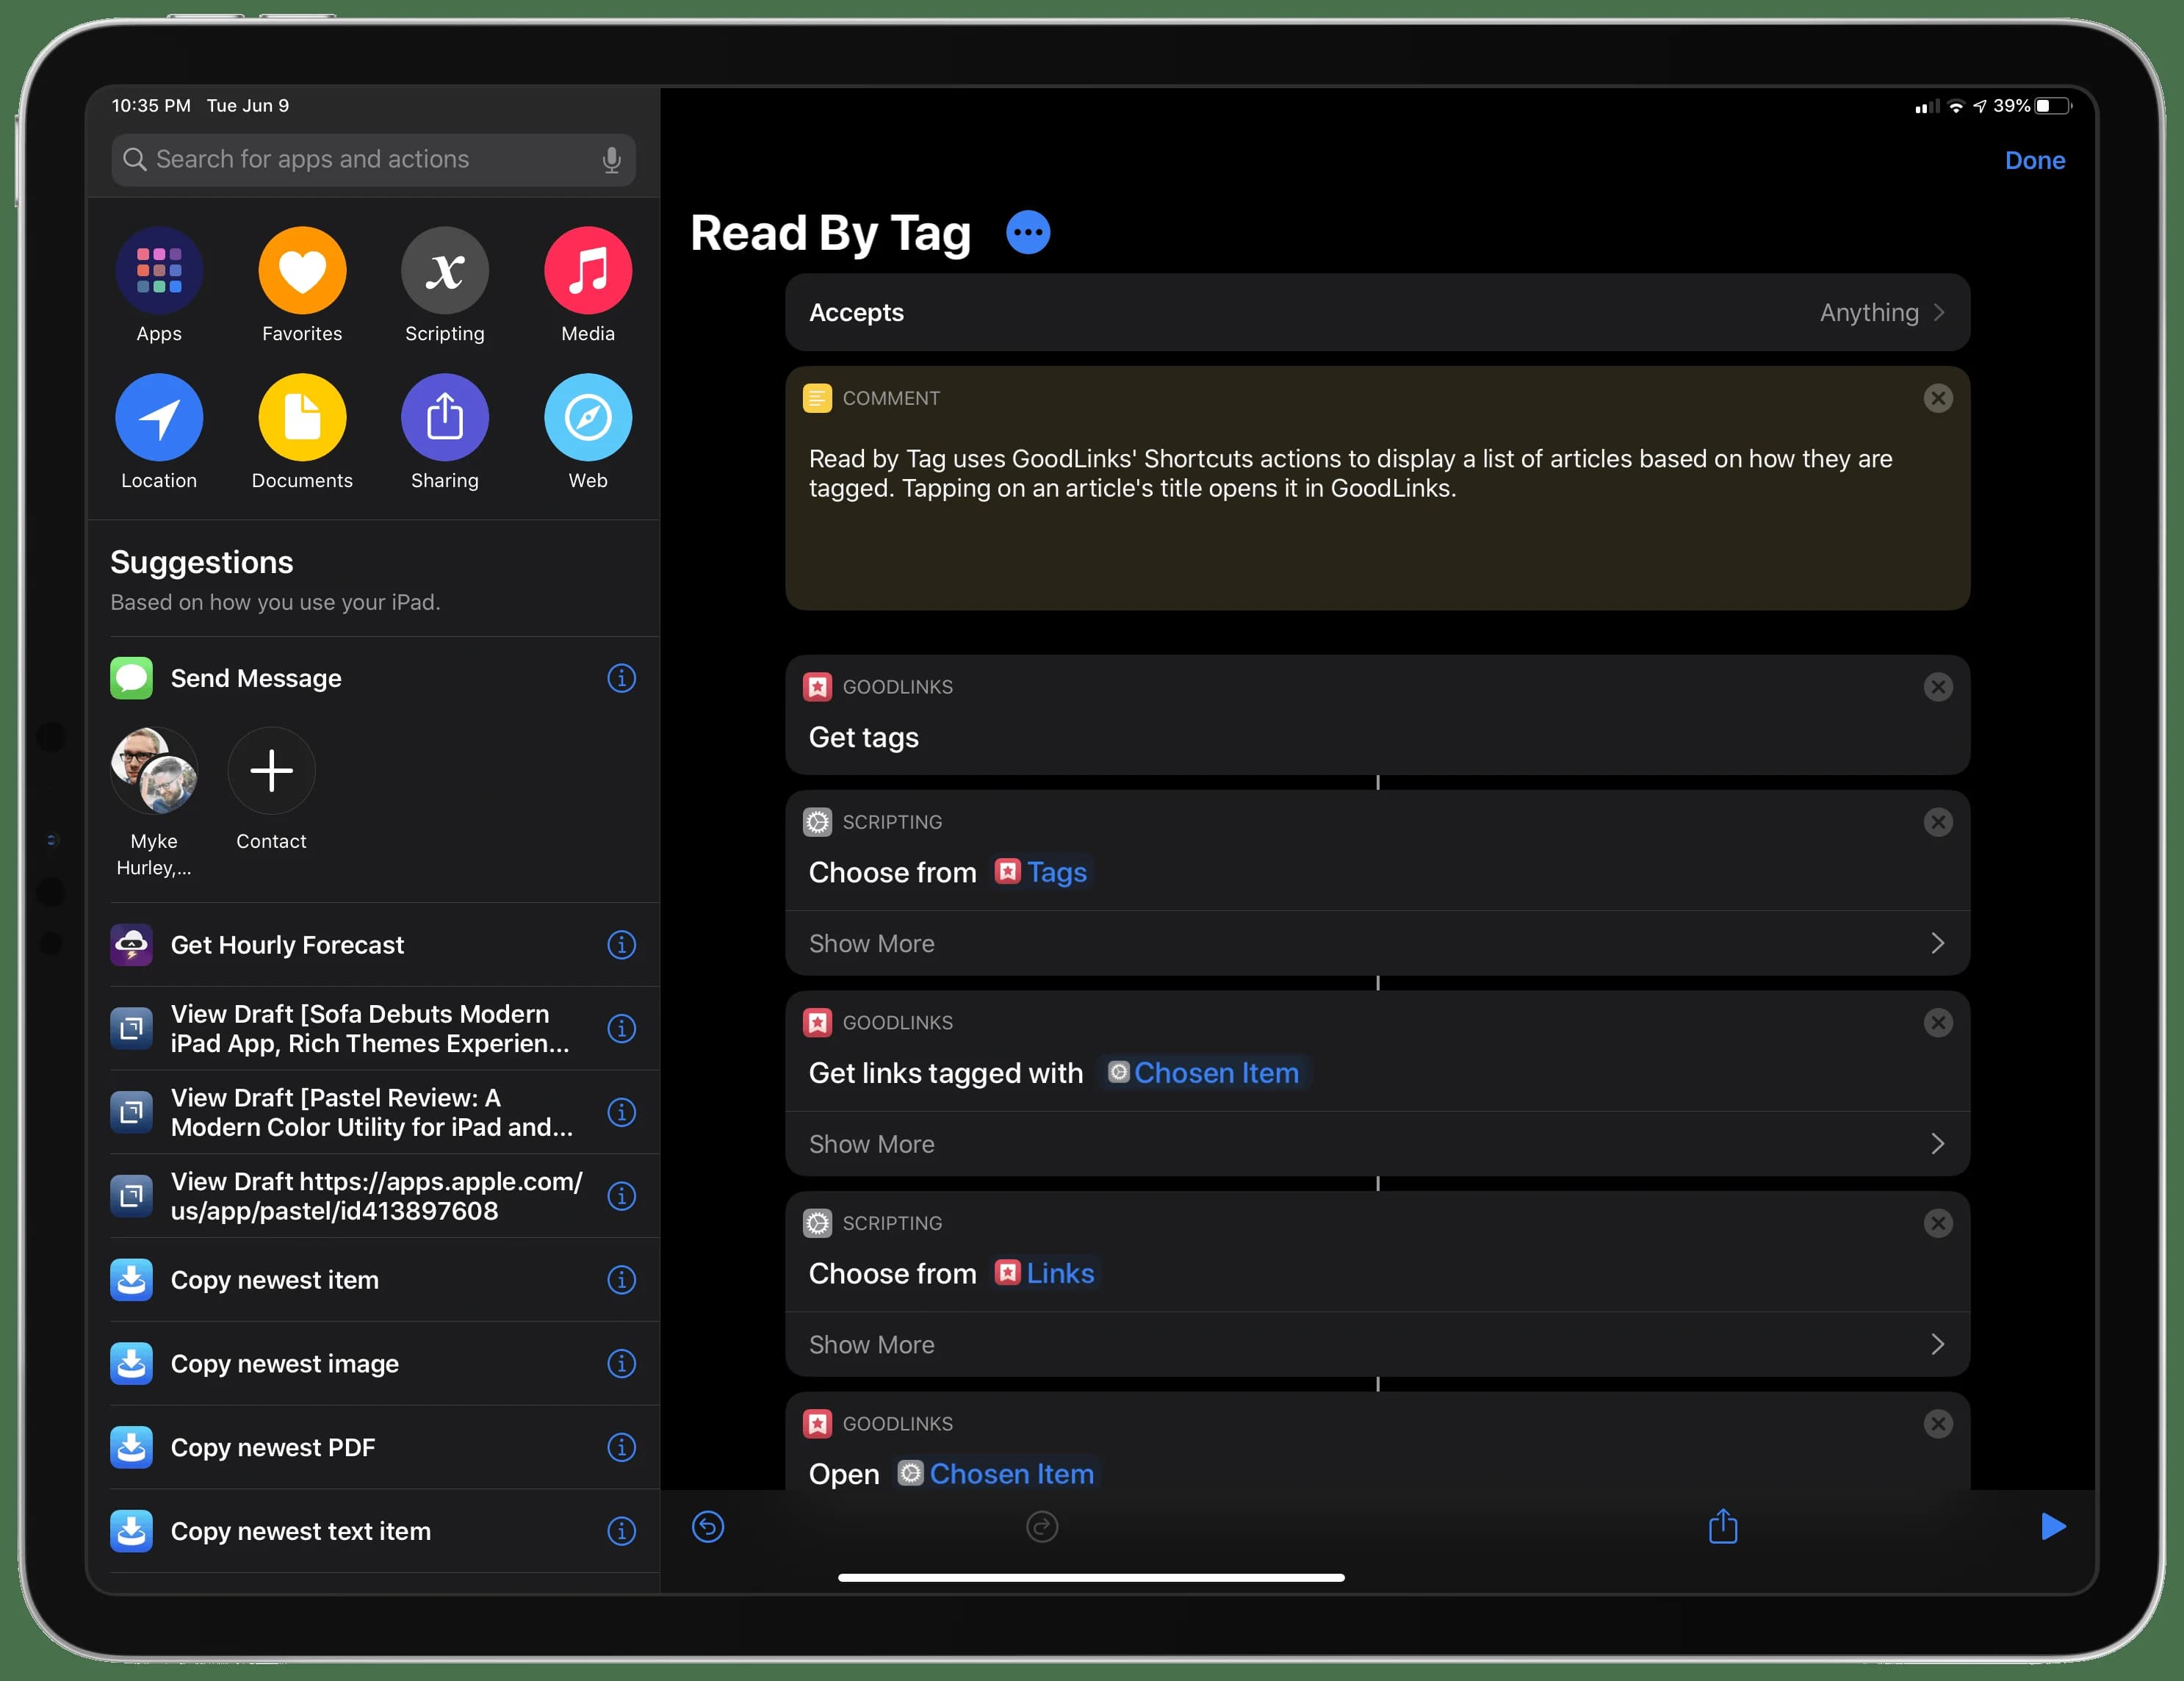Tap the redo arrow in bottom toolbar
Viewport: 2184px width, 1681px height.
click(1042, 1527)
